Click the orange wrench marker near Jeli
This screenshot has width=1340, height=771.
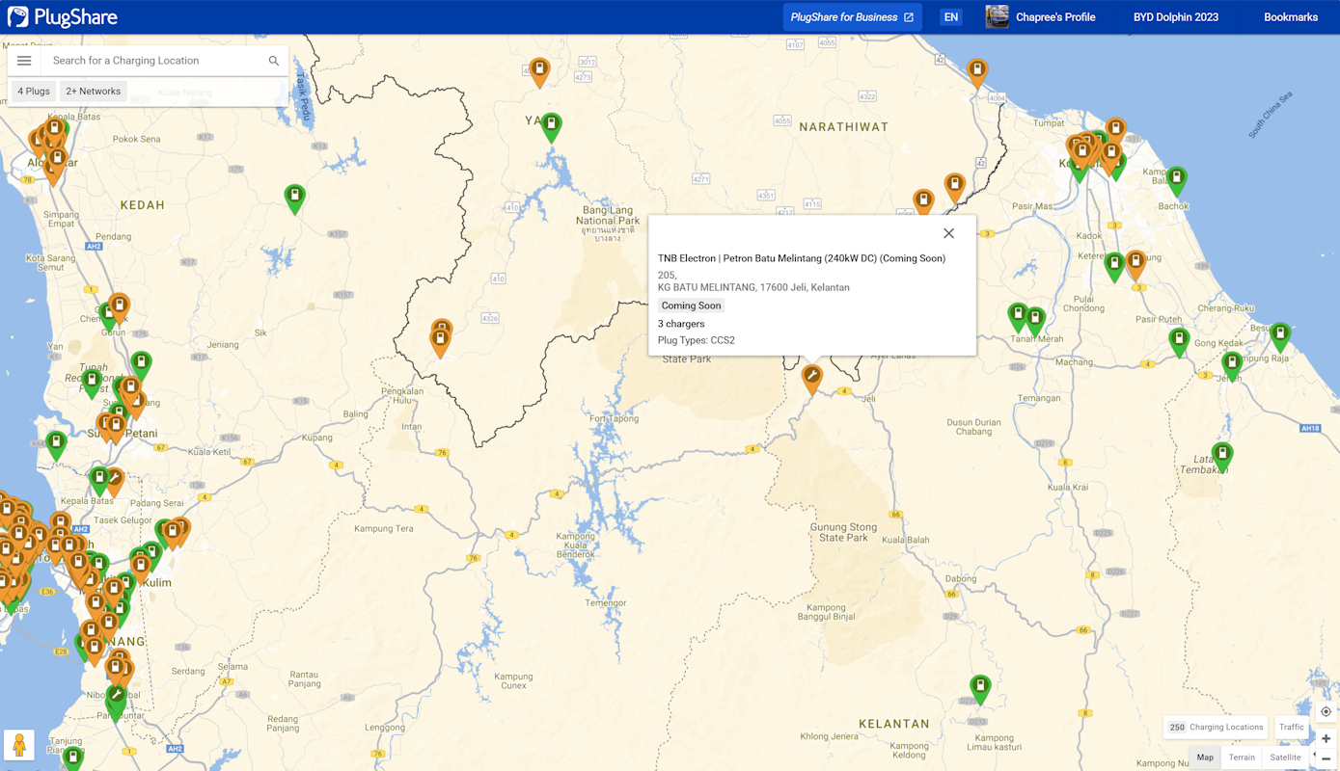point(812,377)
